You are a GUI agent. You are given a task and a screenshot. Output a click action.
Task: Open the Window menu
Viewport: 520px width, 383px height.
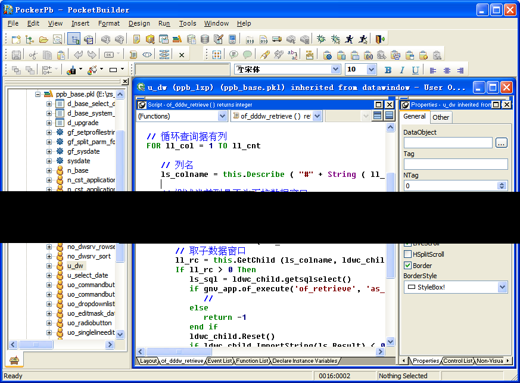click(216, 24)
